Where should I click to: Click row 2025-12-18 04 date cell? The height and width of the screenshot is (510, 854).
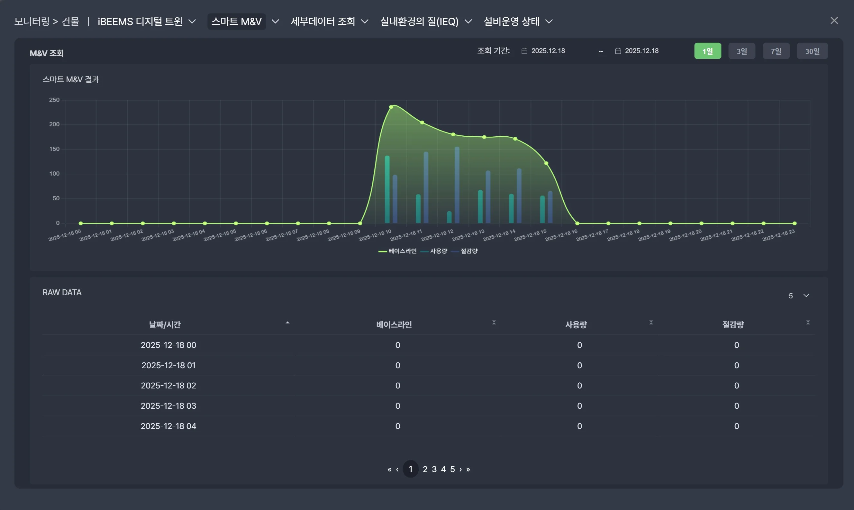pyautogui.click(x=168, y=426)
